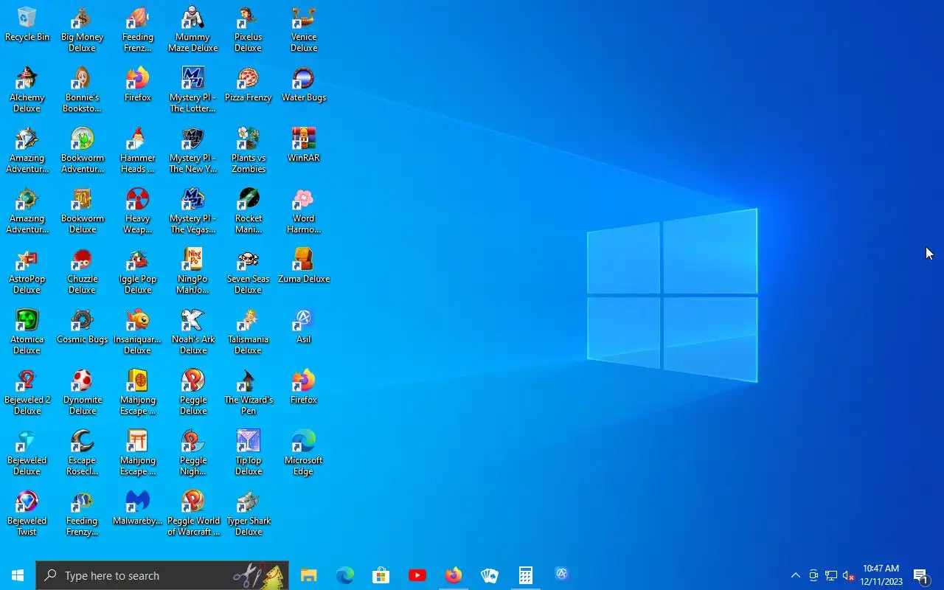Select Bonnie's Bookstore desktop icon
The width and height of the screenshot is (944, 590).
(82, 90)
